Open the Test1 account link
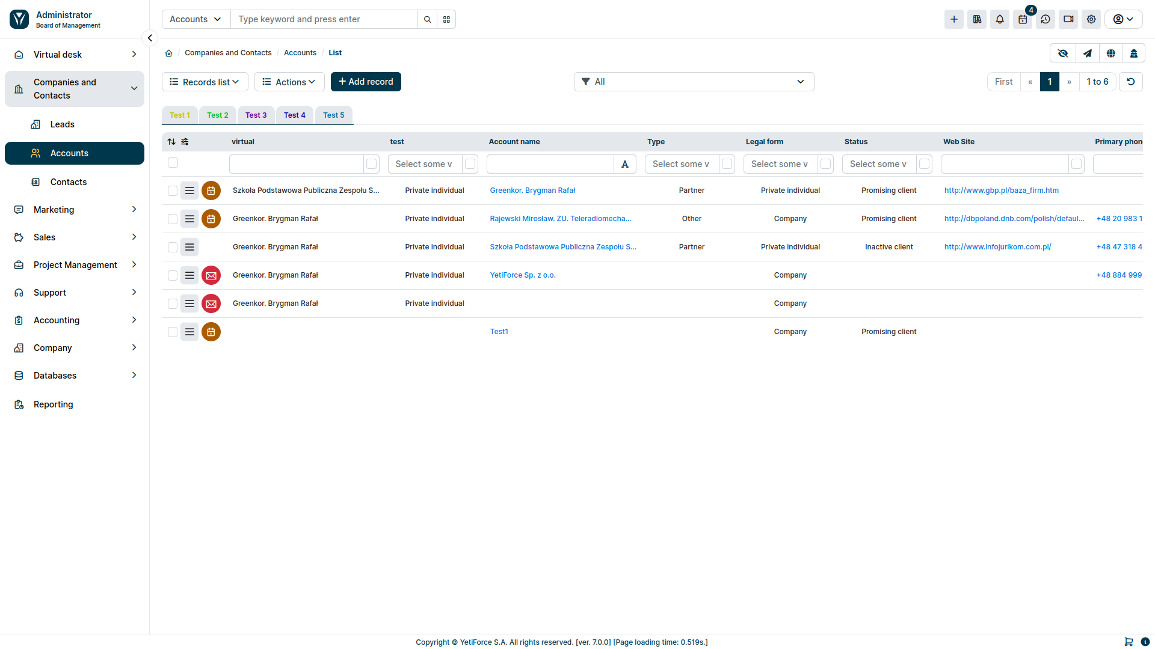Screen dimensions: 1155x649 coord(499,332)
